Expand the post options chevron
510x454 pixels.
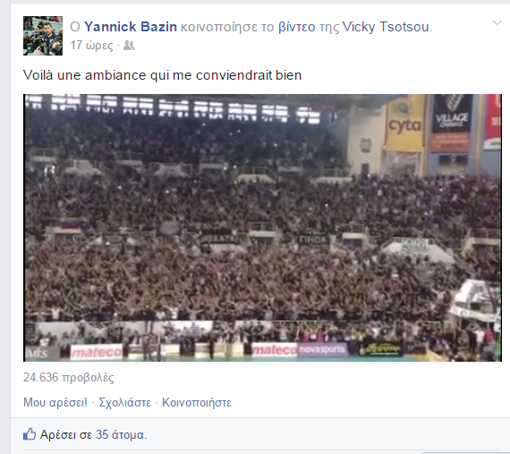pos(497,22)
